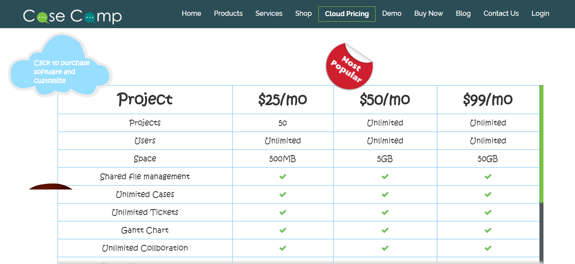The height and width of the screenshot is (264, 575).
Task: Toggle Shared file management for $50/mo plan
Action: click(385, 176)
